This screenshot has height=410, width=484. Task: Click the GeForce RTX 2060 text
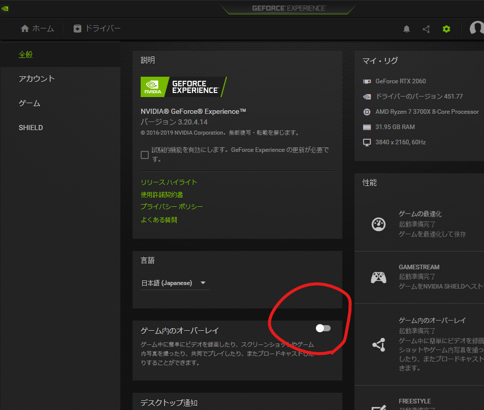pos(401,81)
